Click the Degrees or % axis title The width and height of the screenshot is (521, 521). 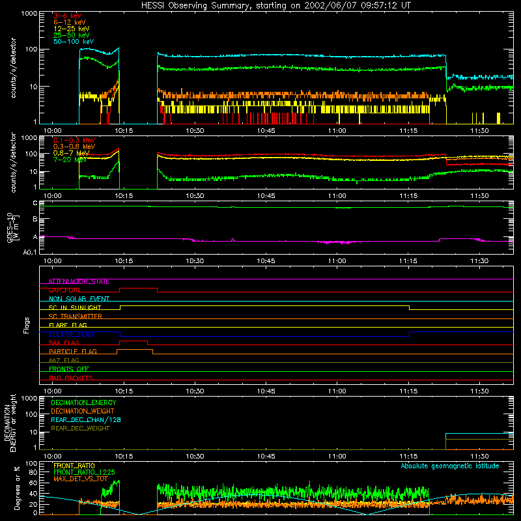(x=17, y=488)
